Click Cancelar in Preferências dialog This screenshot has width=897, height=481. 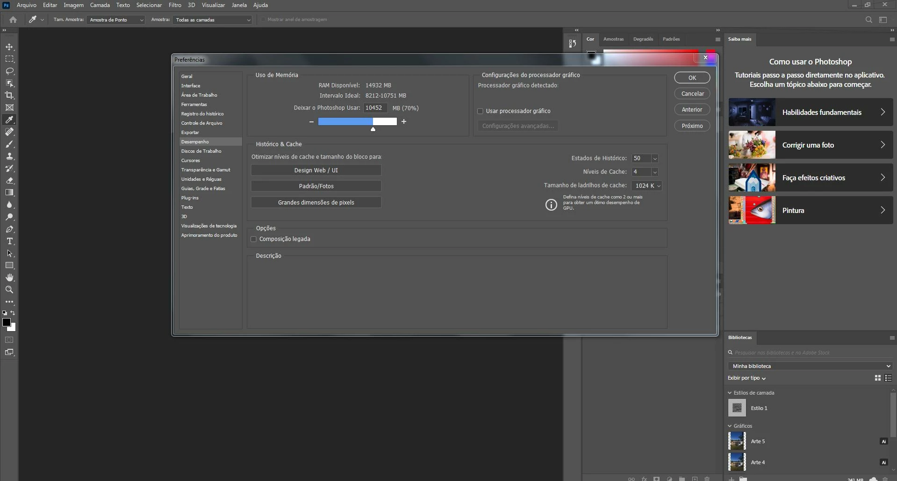(692, 94)
